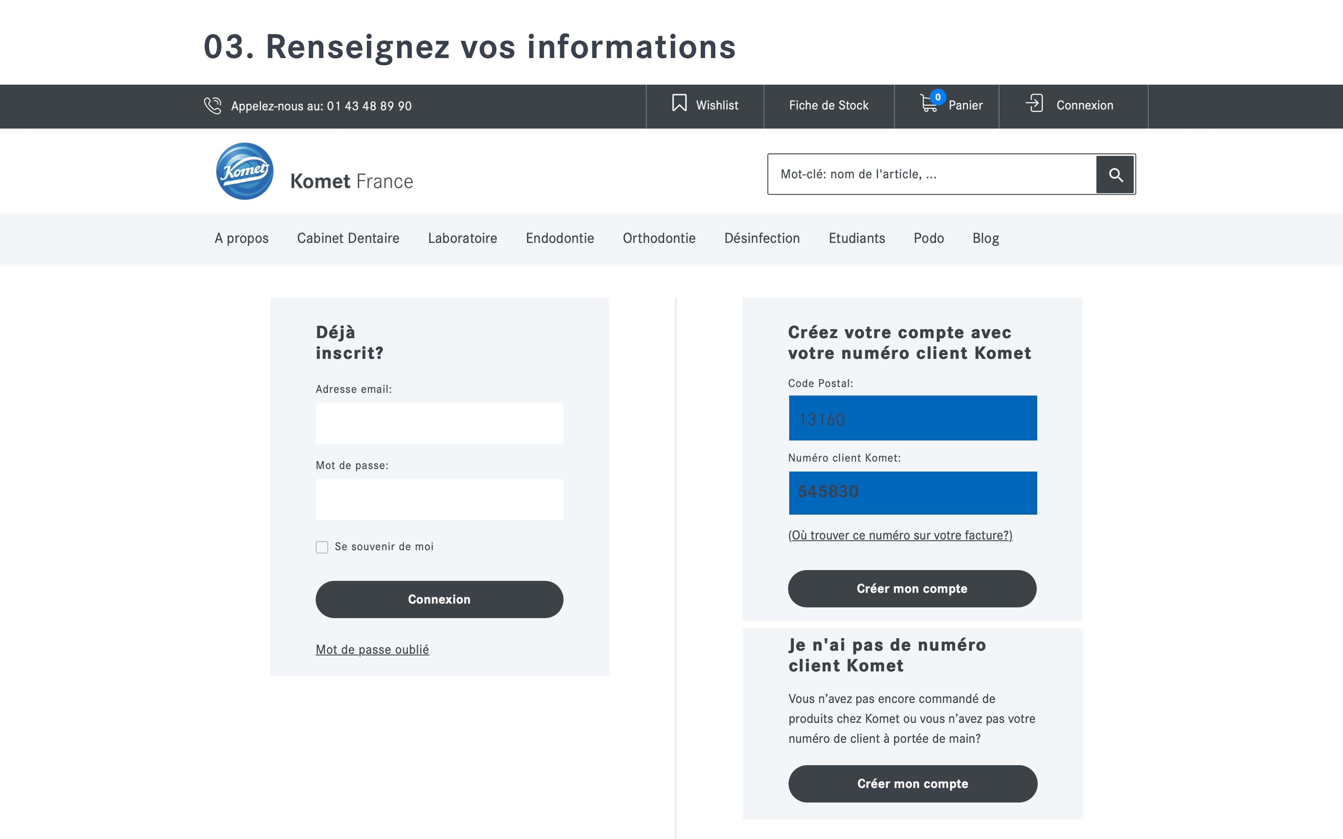Click the Mot-clé search input
1343x839 pixels.
coord(932,174)
